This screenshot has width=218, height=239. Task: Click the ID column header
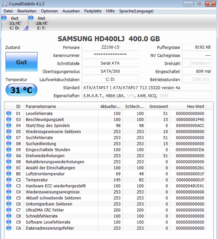click(x=18, y=106)
